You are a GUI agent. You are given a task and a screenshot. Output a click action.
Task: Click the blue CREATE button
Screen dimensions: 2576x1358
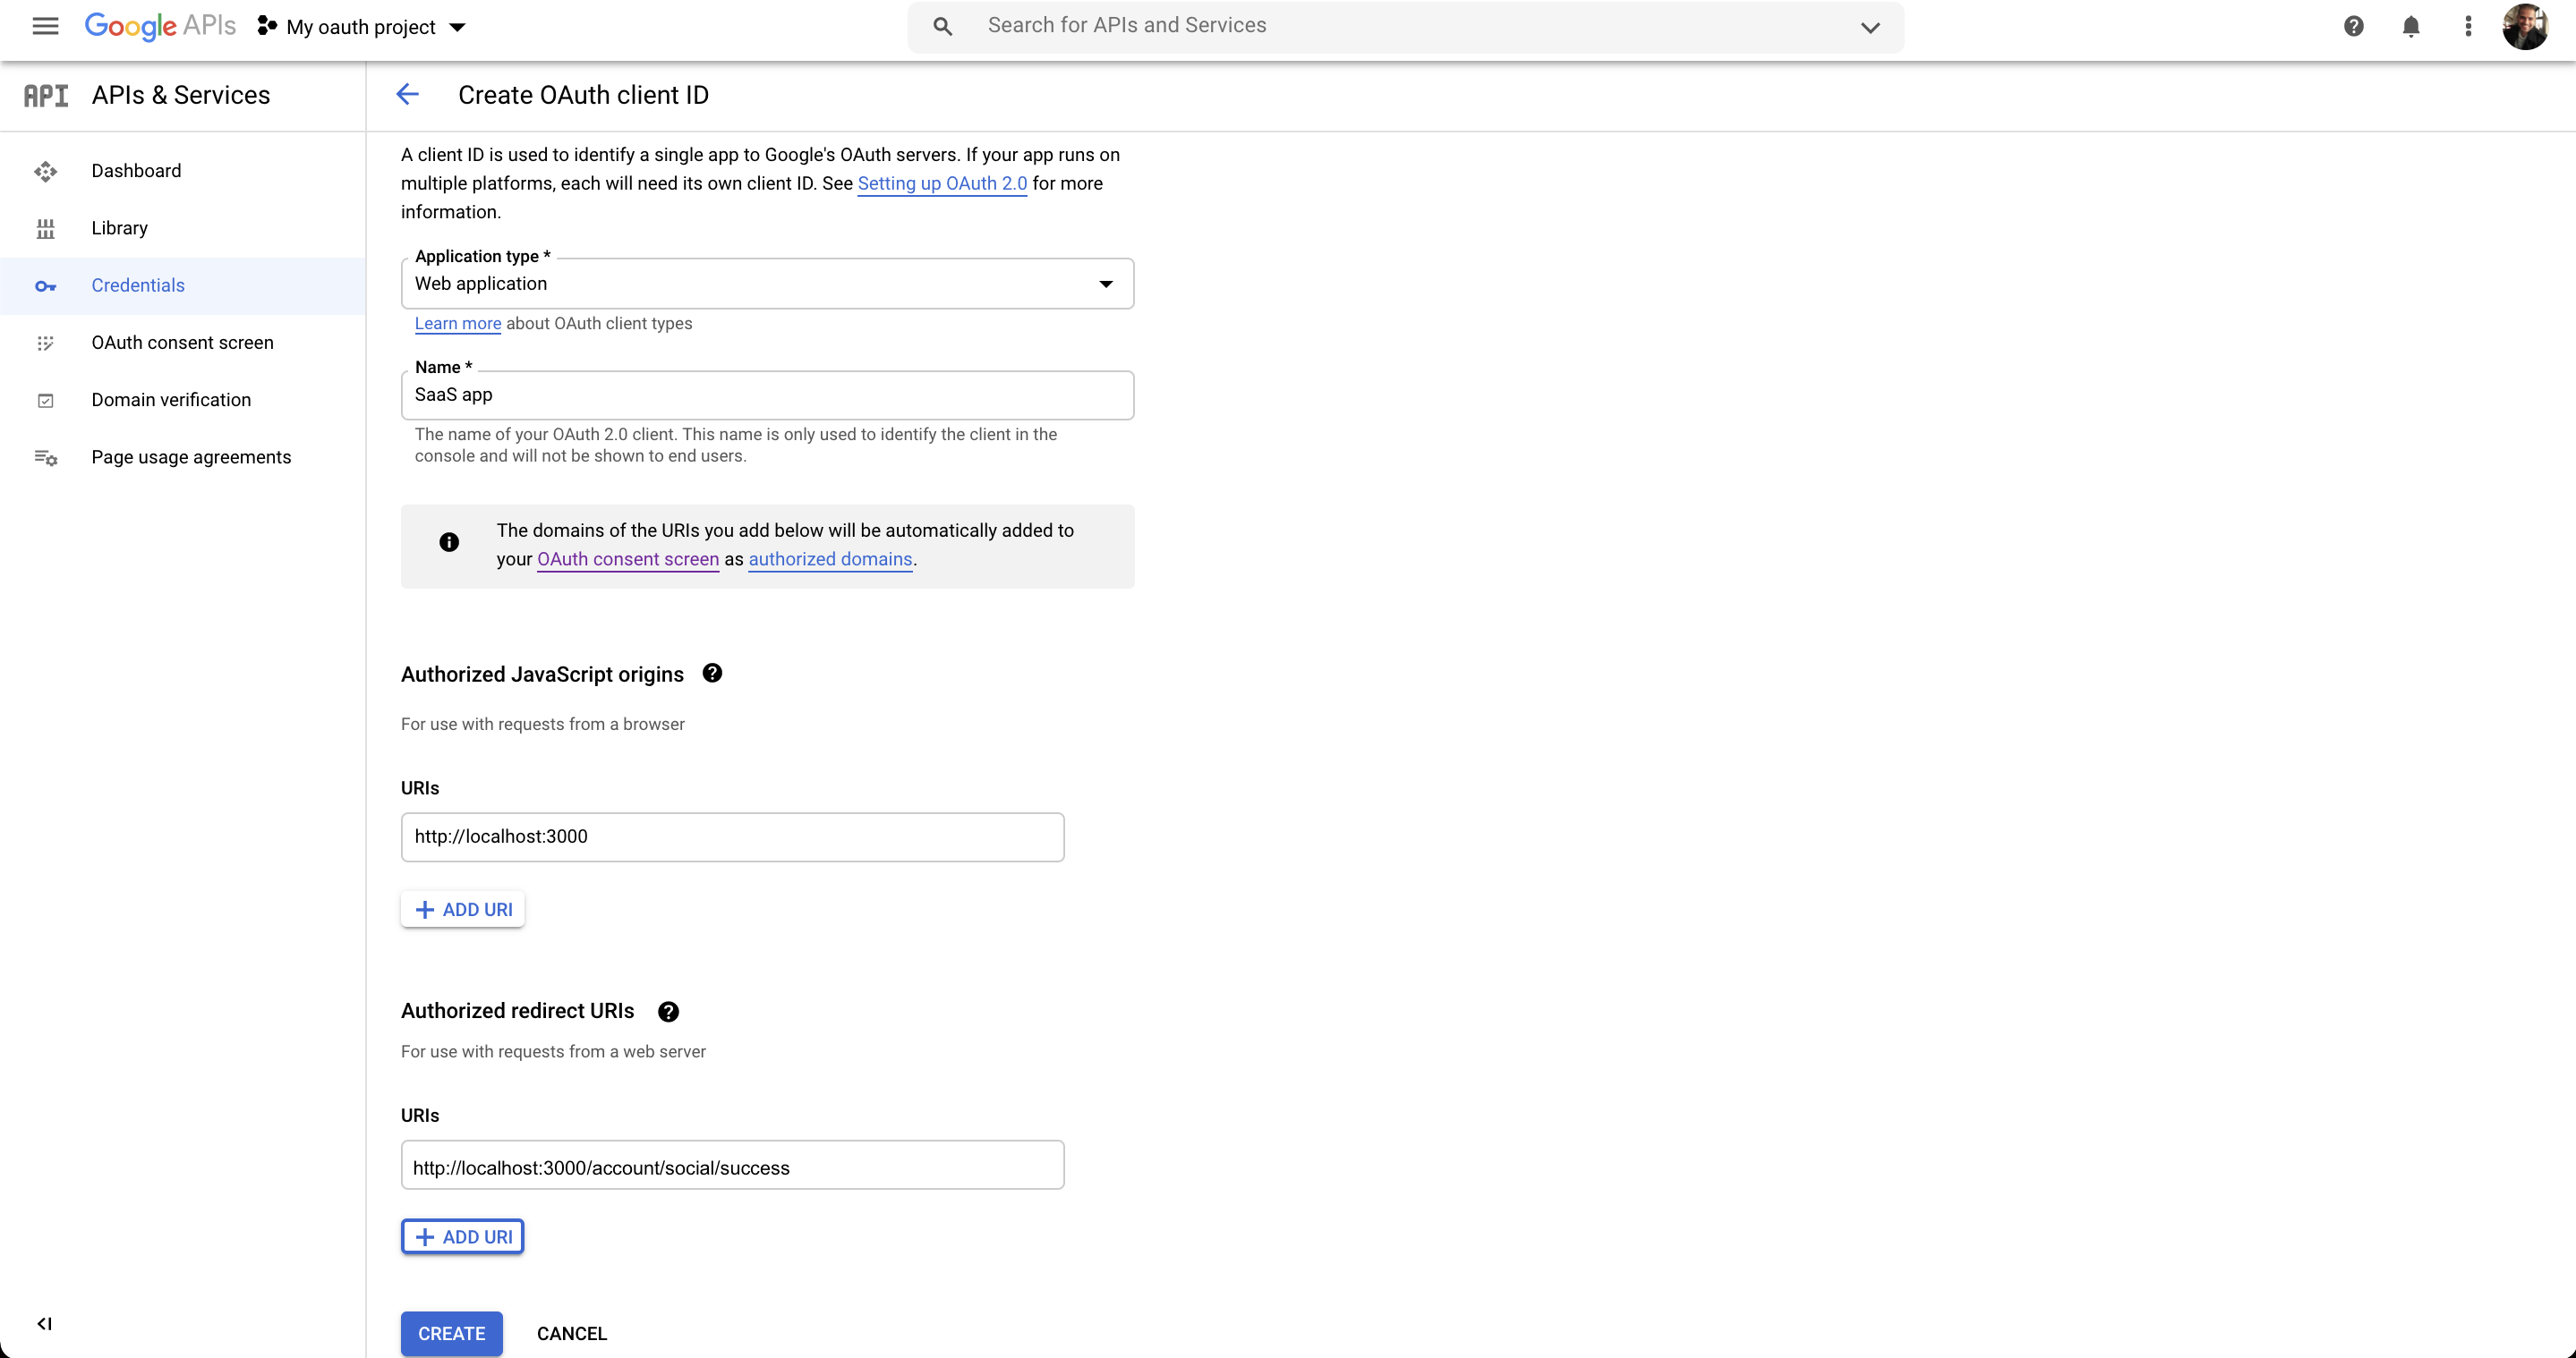451,1333
